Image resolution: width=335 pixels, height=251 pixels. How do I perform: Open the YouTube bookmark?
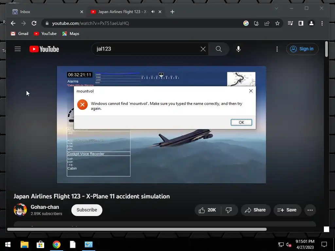[x=45, y=34]
